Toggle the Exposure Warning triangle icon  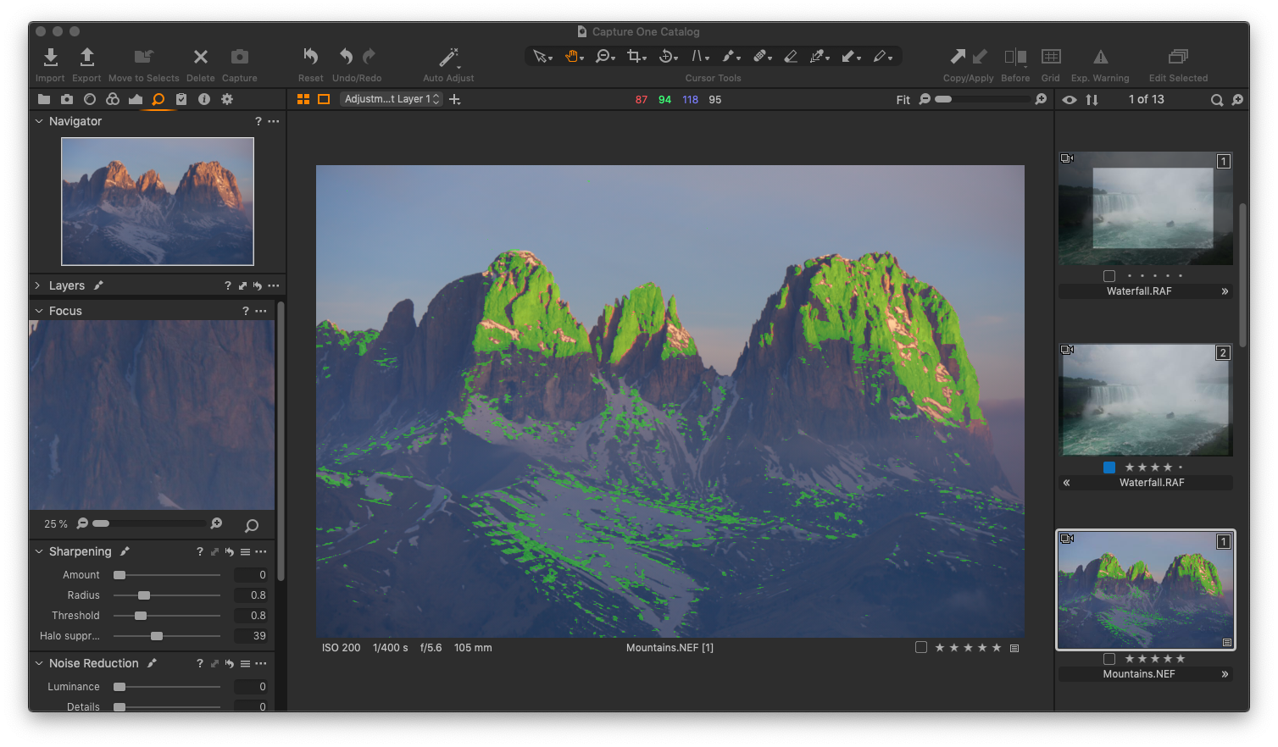1100,58
